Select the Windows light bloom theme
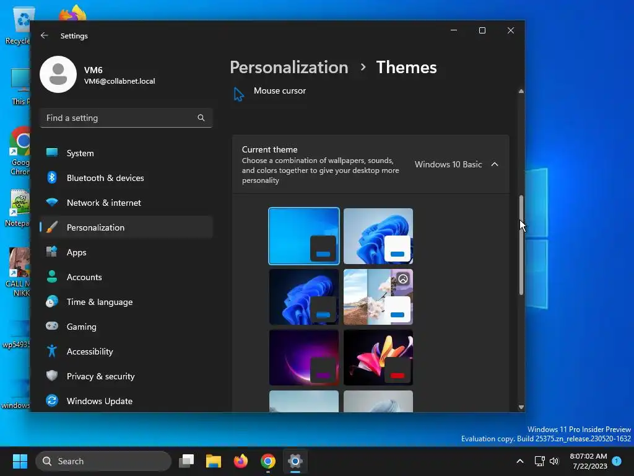This screenshot has width=634, height=476. 378,236
